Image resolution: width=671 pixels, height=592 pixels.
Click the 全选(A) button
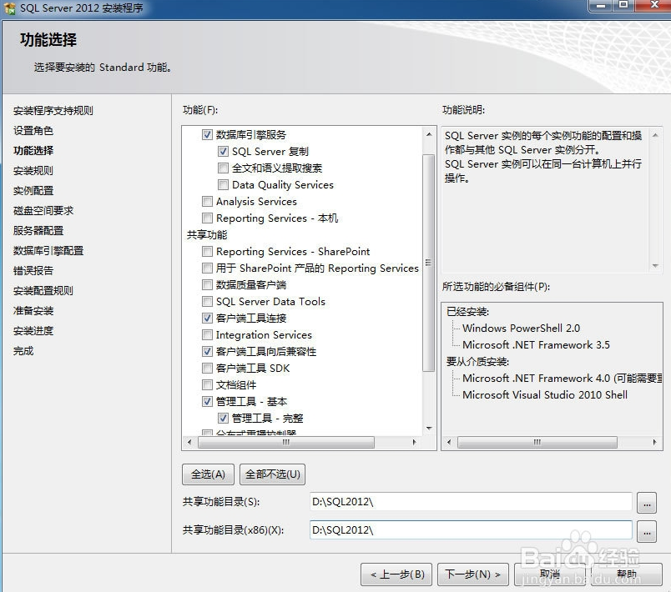pos(207,474)
